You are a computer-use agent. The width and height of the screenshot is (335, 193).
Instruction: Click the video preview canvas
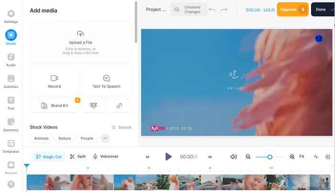click(x=237, y=82)
